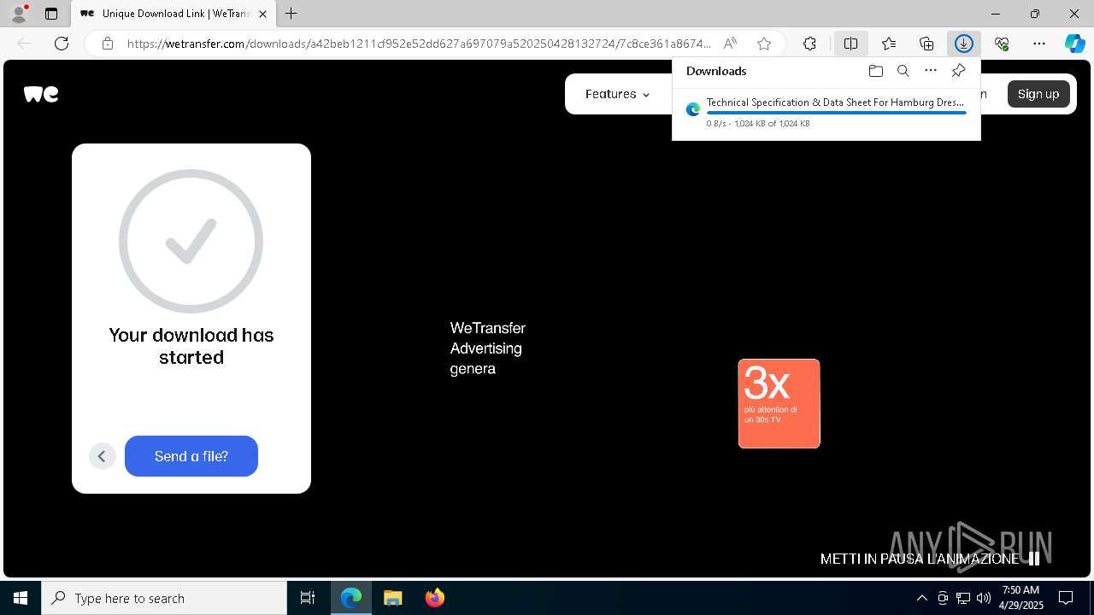The width and height of the screenshot is (1094, 615).
Task: Open Firefox taskbar icon
Action: (x=435, y=598)
